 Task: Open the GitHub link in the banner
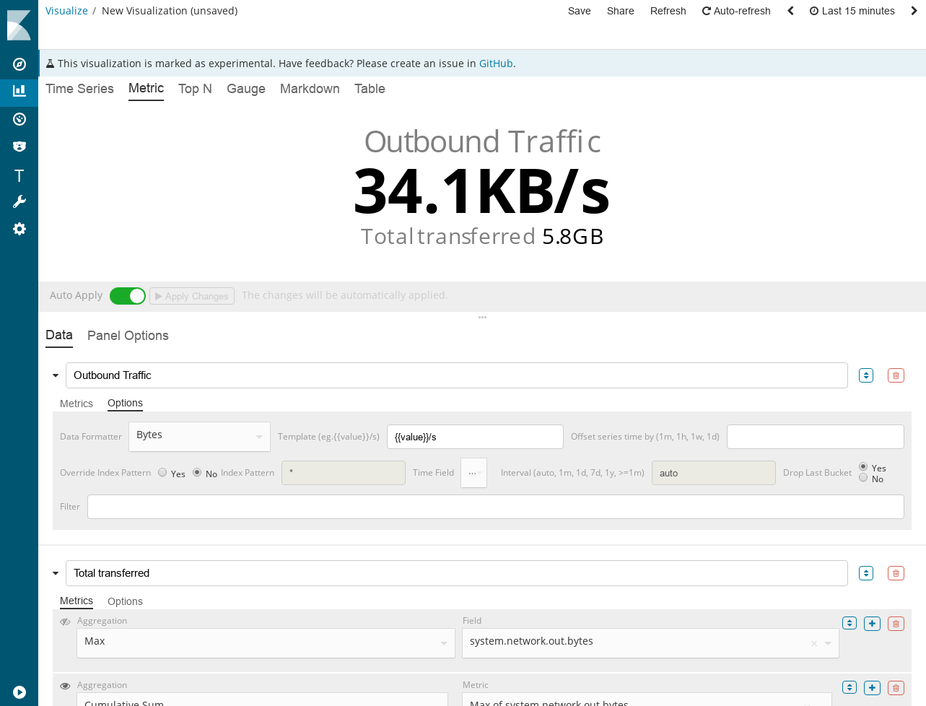pos(496,64)
